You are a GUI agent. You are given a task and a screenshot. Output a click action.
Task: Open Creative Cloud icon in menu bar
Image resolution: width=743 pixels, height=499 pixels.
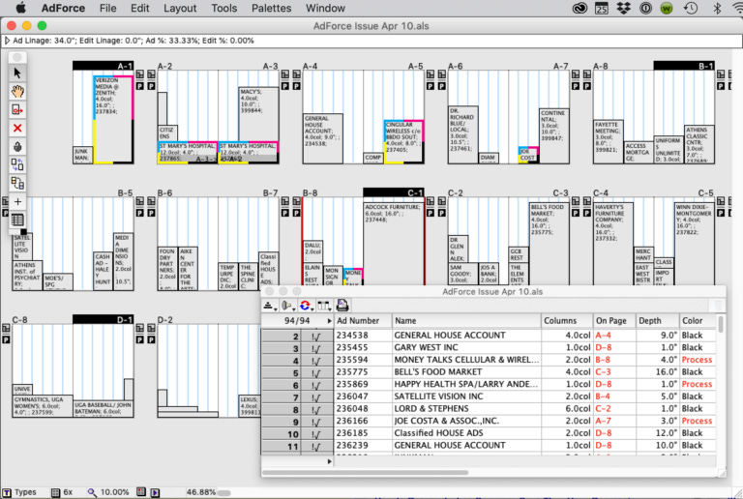coord(580,8)
